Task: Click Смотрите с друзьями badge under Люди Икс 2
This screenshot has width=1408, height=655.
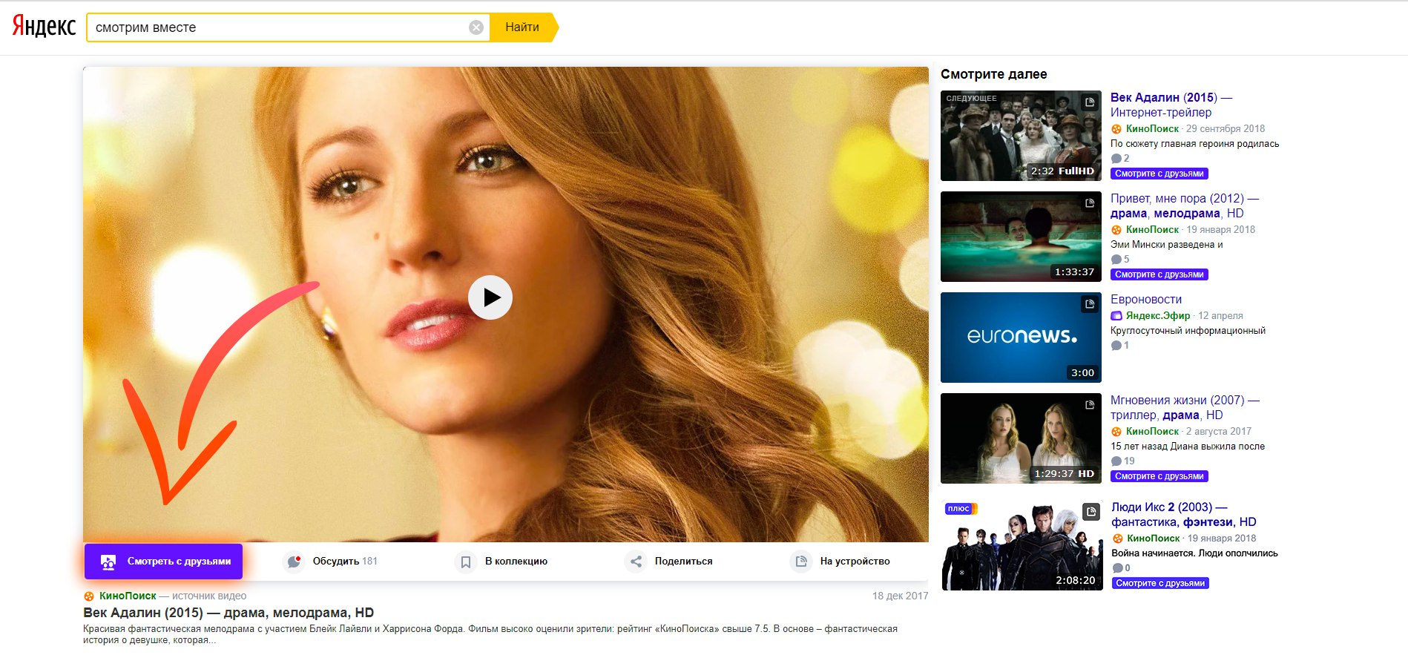Action: pyautogui.click(x=1160, y=583)
